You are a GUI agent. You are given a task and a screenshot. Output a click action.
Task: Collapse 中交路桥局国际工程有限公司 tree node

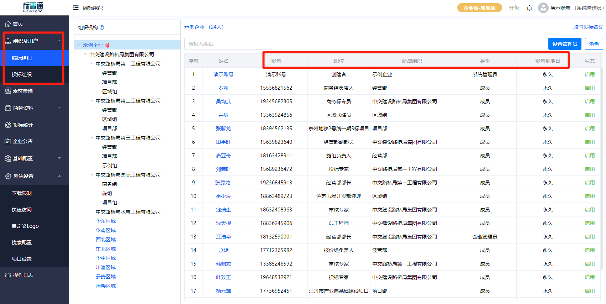pyautogui.click(x=92, y=175)
